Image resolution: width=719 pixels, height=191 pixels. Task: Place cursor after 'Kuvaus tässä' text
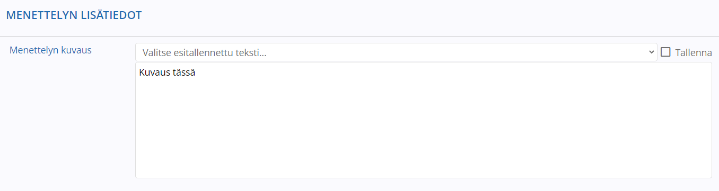tap(196, 72)
